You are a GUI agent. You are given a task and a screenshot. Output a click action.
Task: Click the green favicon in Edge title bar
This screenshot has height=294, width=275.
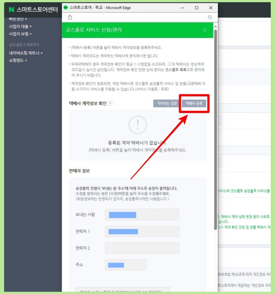tap(66, 7)
